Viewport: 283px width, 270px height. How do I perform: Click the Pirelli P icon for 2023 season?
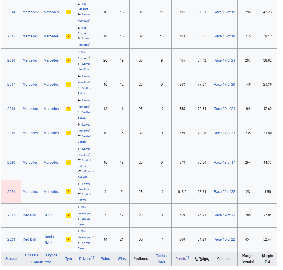pyautogui.click(x=69, y=239)
